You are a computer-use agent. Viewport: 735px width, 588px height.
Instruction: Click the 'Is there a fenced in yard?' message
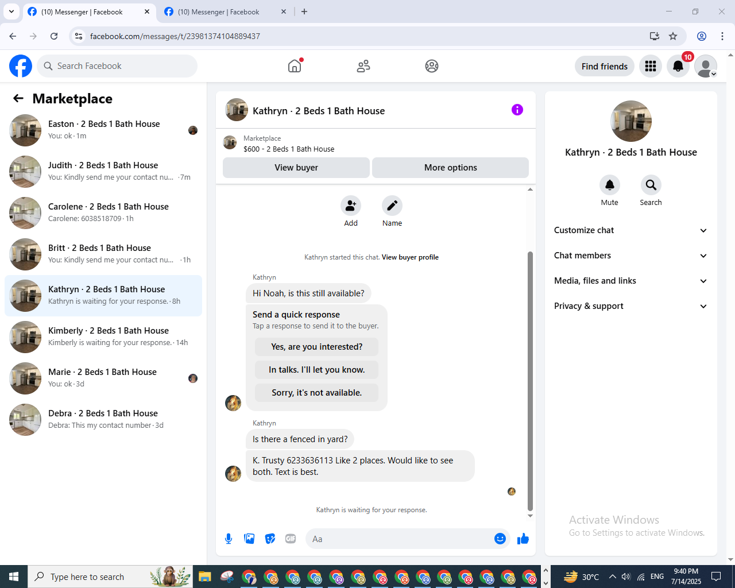[300, 439]
